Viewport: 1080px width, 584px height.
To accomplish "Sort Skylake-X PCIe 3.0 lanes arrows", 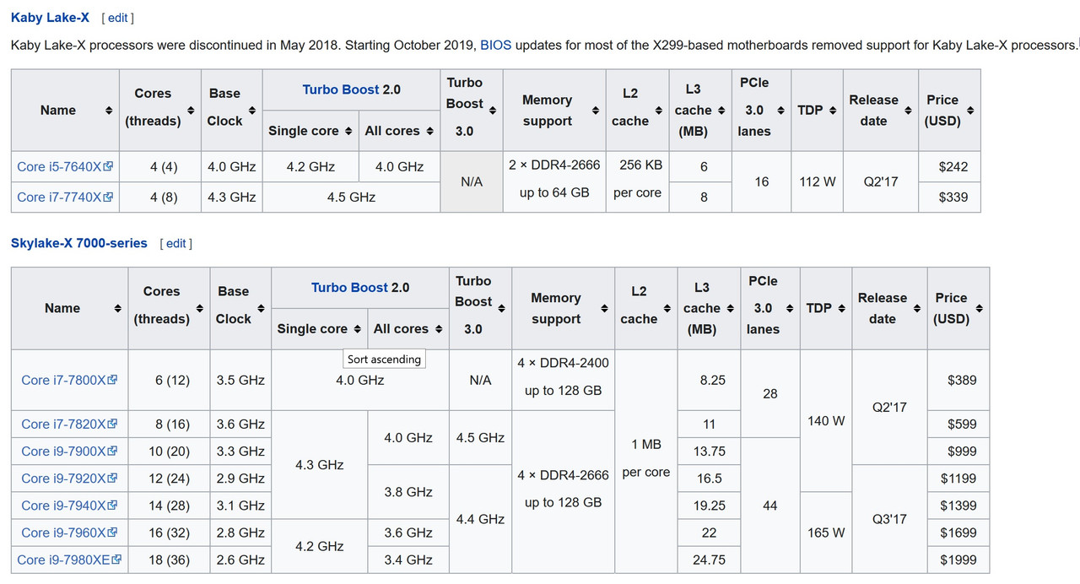I will [789, 309].
